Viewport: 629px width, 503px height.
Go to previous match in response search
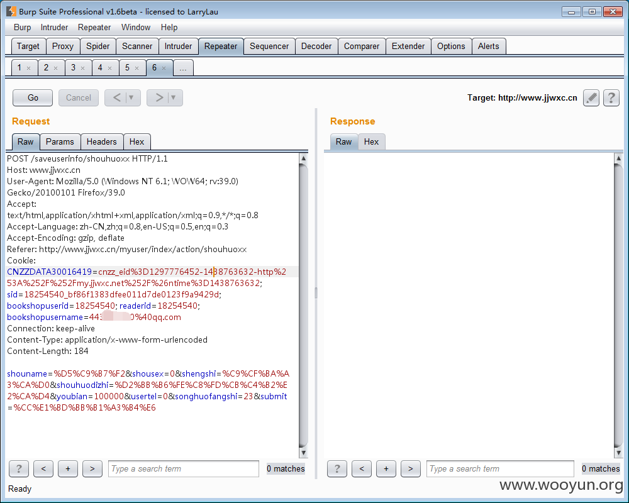(362, 468)
